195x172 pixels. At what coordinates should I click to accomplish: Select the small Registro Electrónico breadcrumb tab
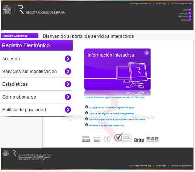coord(20,36)
